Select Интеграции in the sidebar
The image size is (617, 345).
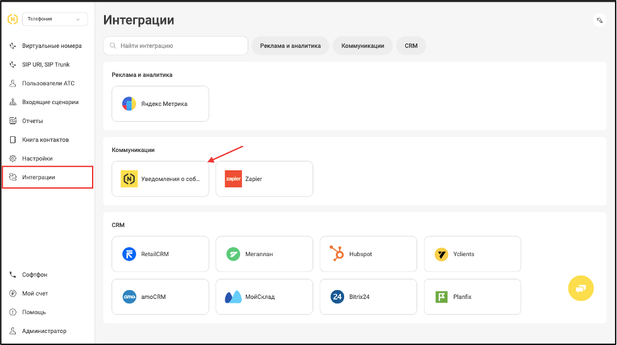pos(47,177)
